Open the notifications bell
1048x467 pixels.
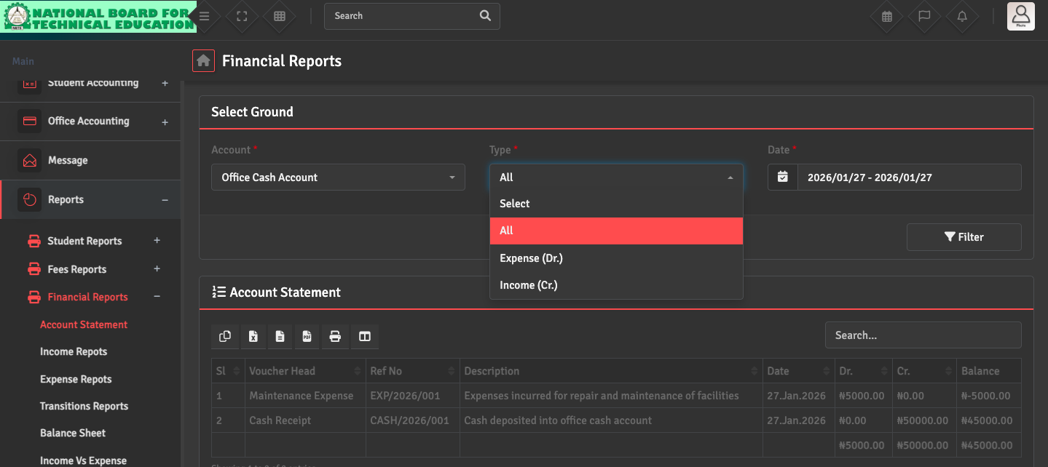[962, 16]
